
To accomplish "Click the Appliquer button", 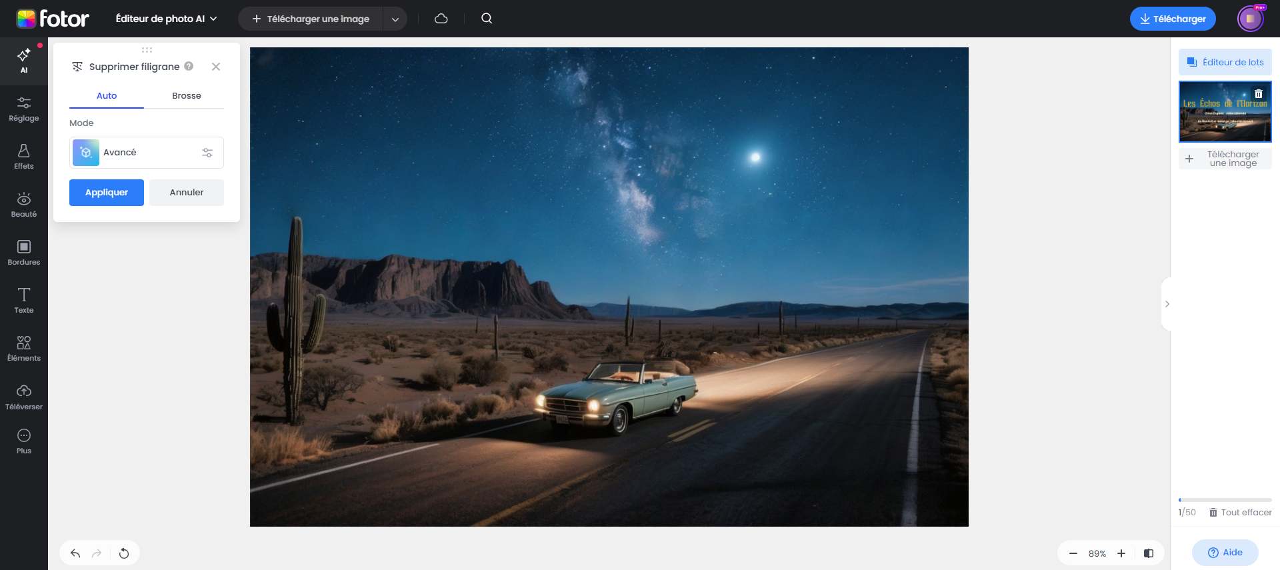I will (x=107, y=193).
